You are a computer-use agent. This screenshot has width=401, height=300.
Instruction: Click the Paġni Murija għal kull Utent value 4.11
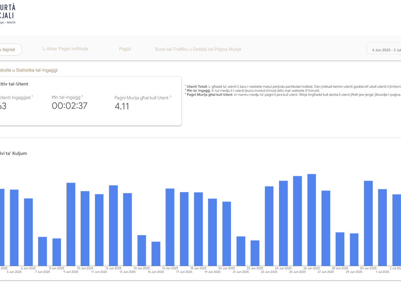[x=122, y=106]
